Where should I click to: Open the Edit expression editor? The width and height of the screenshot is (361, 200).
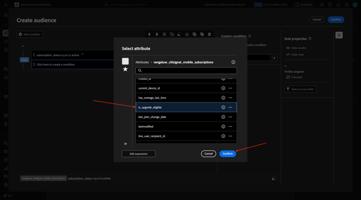coord(139,154)
